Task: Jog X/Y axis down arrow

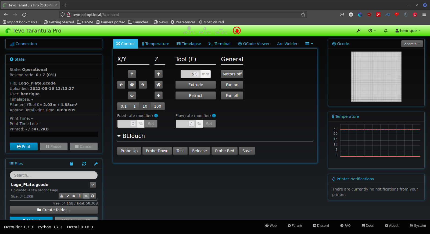Action: coord(132,96)
